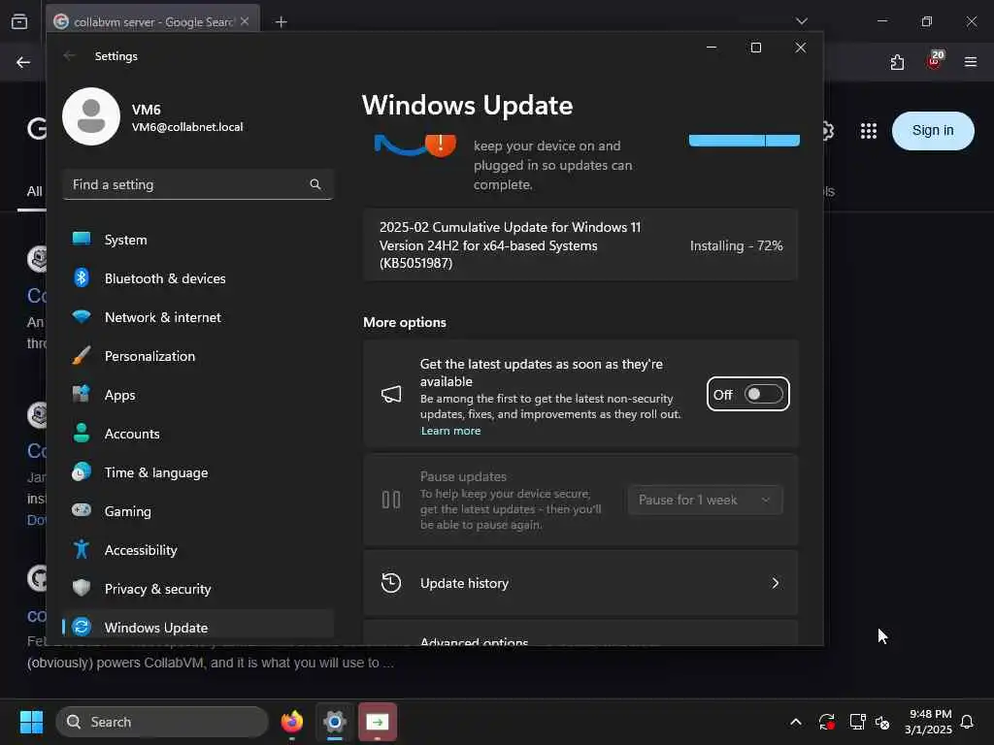Open Gaming controller icon
The image size is (994, 745).
(82, 510)
